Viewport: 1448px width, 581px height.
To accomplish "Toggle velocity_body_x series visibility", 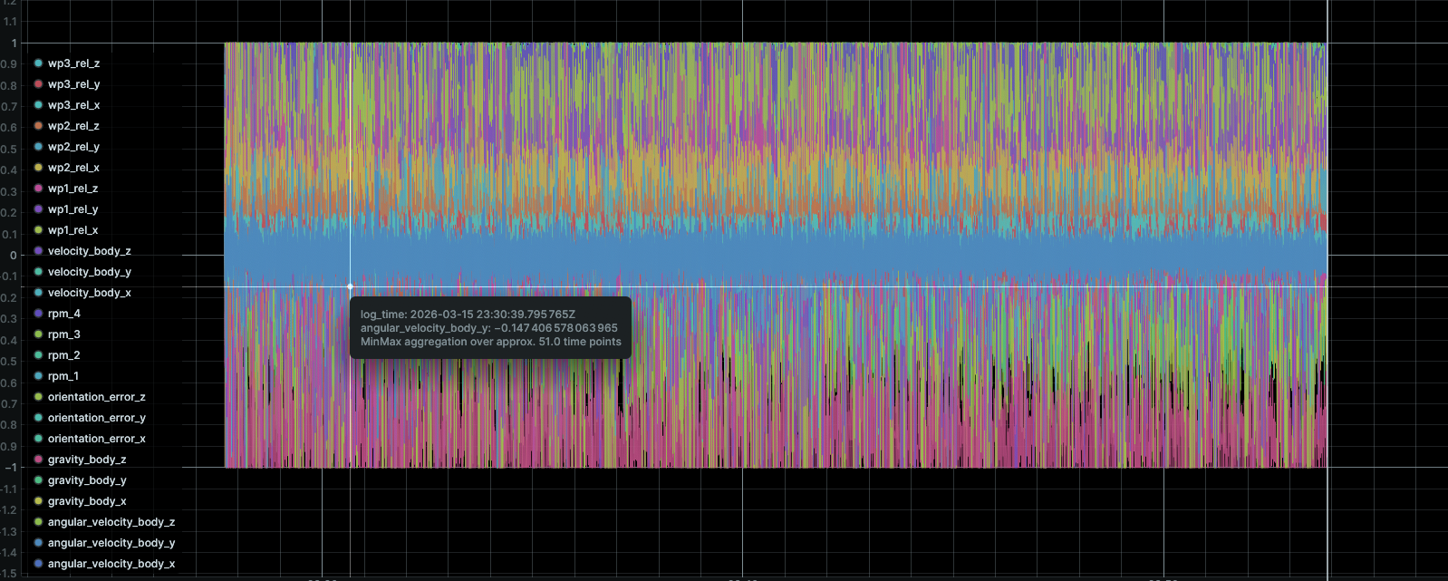I will [x=89, y=293].
